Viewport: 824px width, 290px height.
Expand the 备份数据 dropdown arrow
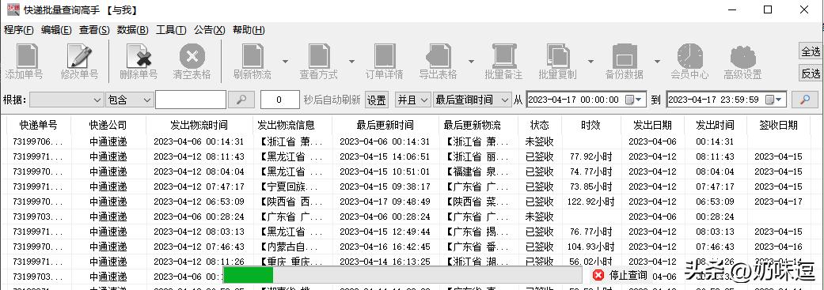click(x=657, y=62)
